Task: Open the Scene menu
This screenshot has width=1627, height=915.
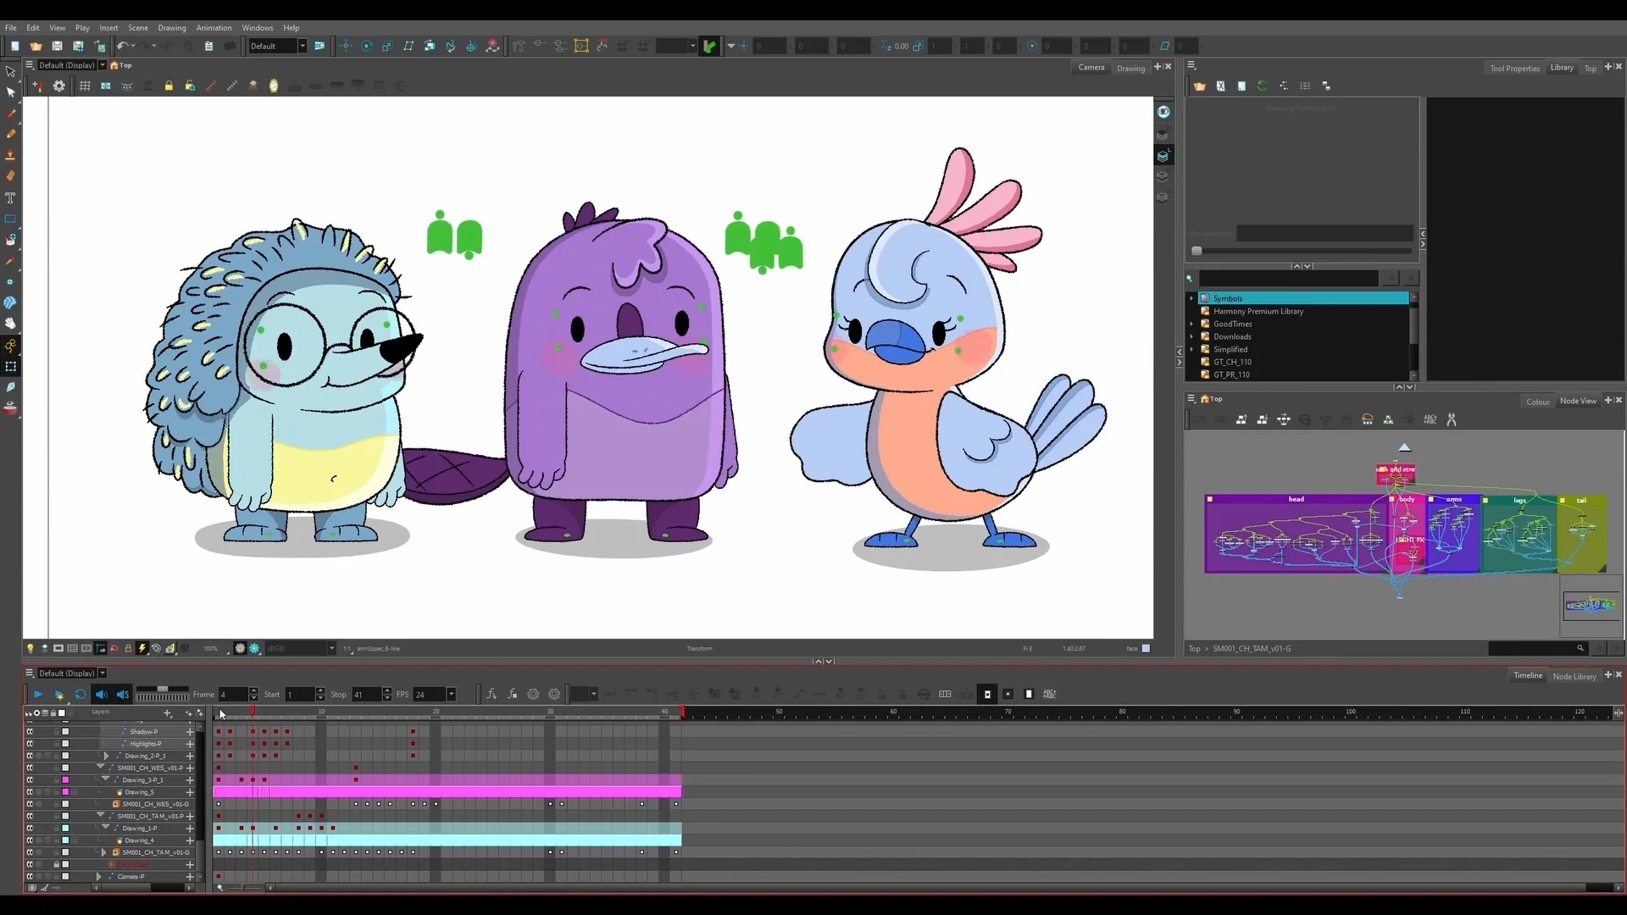Action: pyautogui.click(x=137, y=28)
